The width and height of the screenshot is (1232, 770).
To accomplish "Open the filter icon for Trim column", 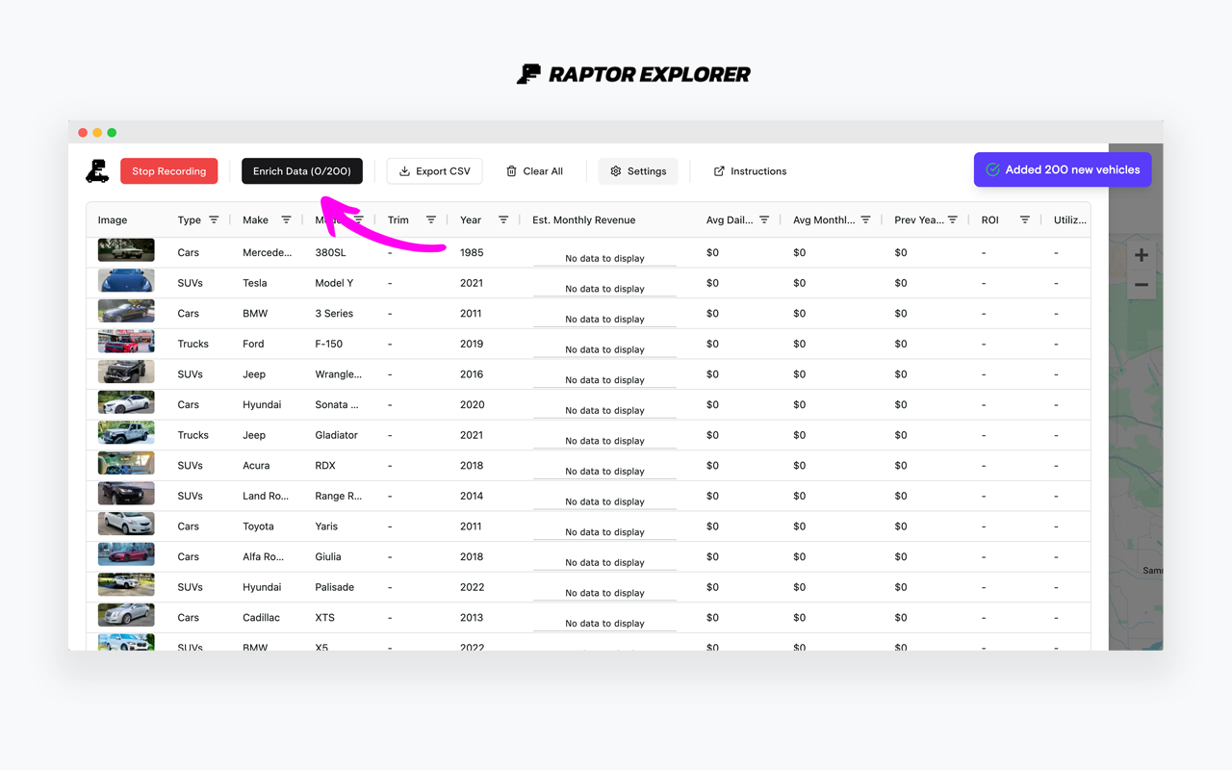I will tap(431, 220).
